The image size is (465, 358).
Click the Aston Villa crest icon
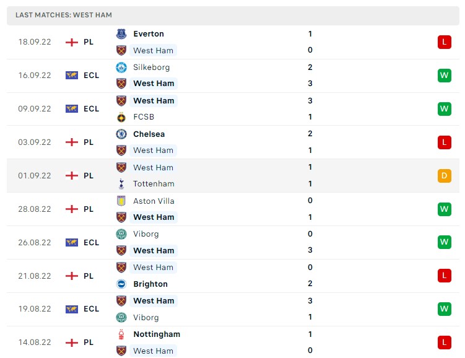[x=121, y=201]
